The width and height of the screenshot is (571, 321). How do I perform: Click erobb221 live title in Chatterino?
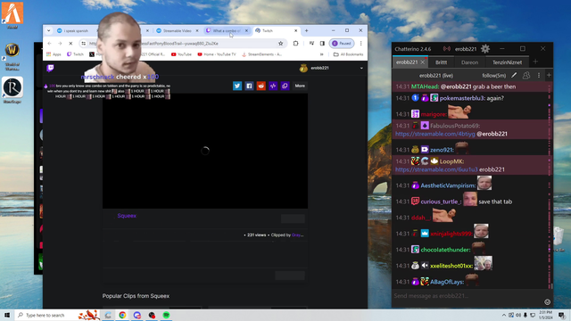tap(436, 76)
